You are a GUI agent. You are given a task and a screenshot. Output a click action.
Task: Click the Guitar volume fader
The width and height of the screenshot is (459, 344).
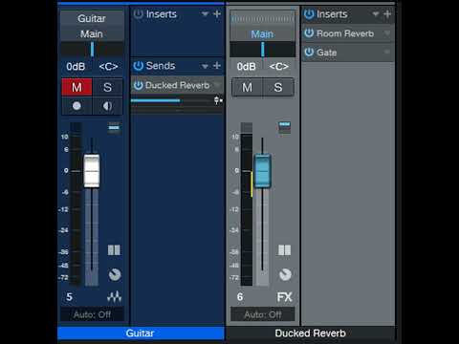coord(92,171)
